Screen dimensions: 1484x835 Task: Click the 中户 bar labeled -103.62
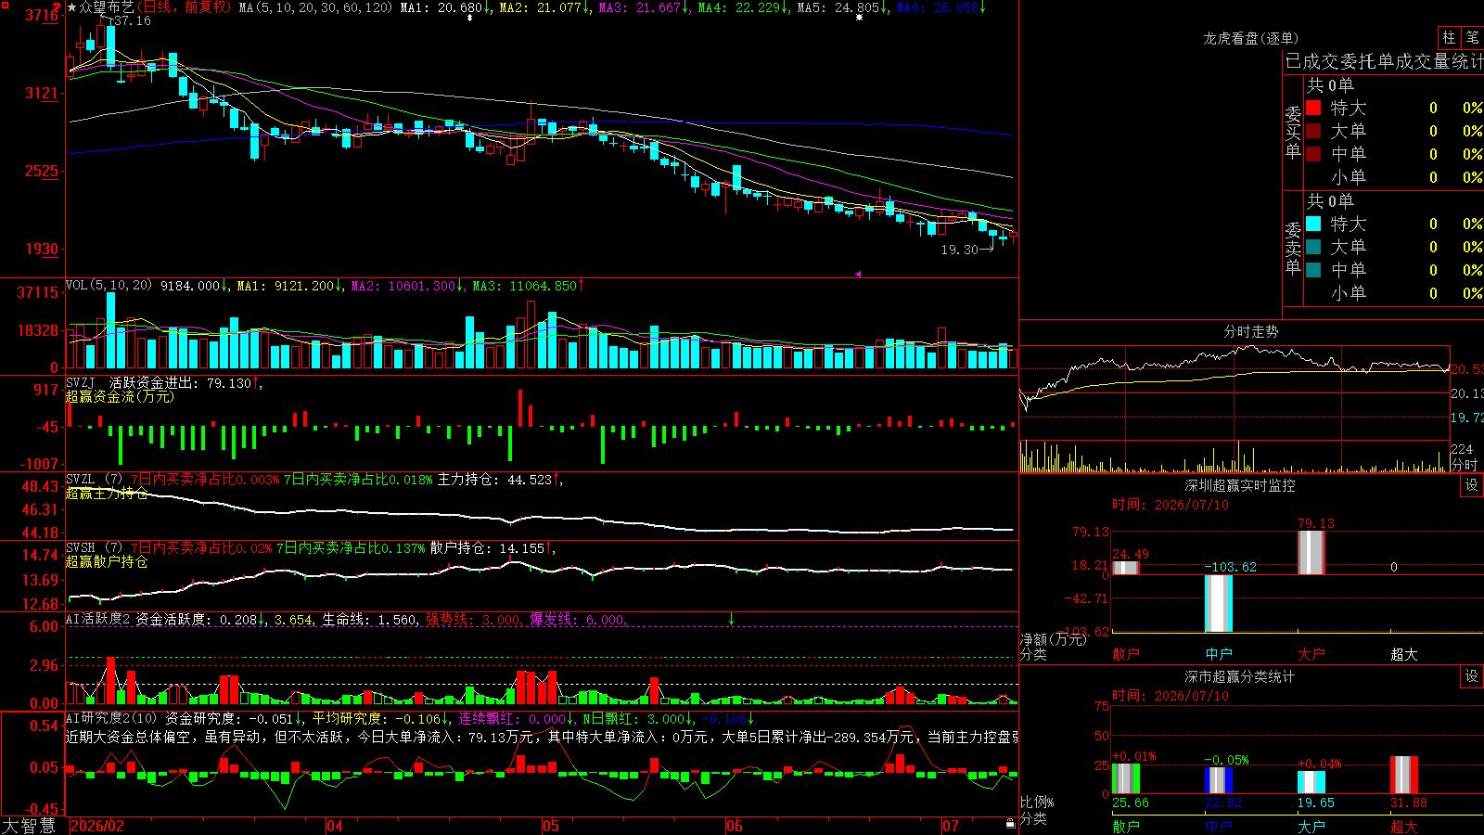[x=1219, y=603]
